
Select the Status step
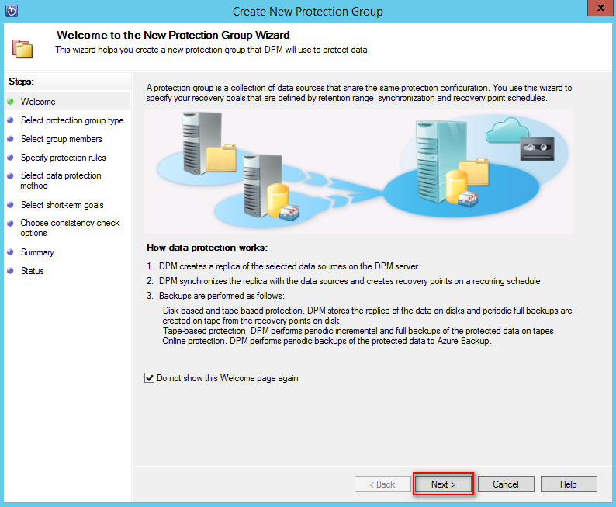[x=33, y=271]
